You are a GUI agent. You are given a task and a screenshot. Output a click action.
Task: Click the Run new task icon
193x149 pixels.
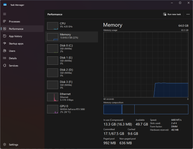click(x=164, y=14)
